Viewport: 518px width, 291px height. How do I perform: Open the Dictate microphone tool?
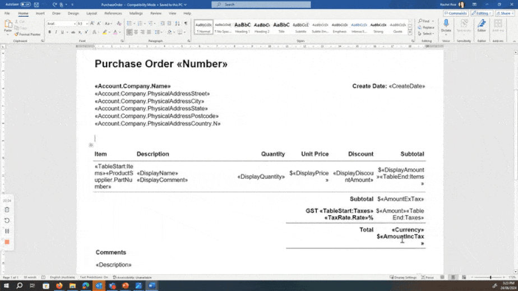(446, 26)
